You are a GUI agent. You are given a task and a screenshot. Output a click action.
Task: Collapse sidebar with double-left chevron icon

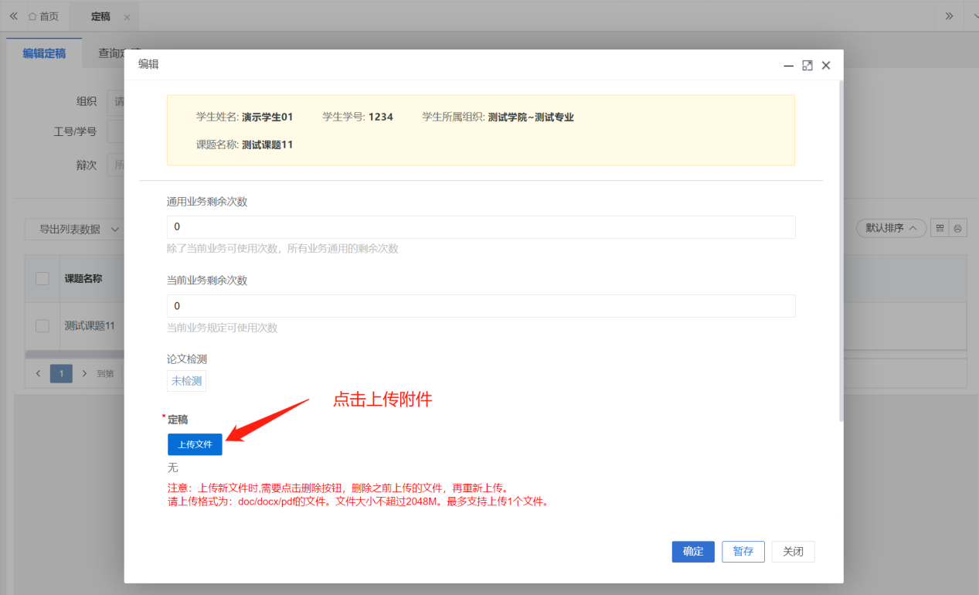click(x=13, y=16)
